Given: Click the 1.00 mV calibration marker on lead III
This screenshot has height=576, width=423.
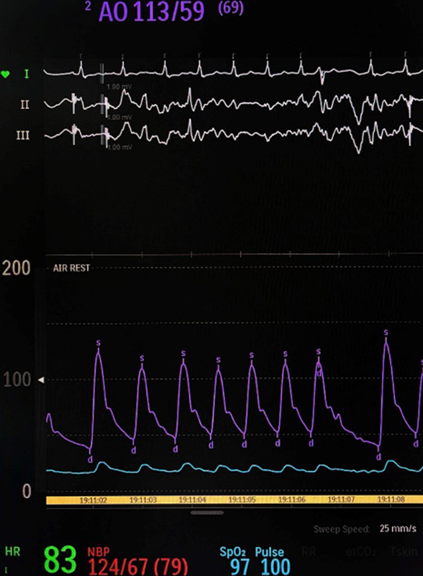Looking at the screenshot, I should click(116, 146).
